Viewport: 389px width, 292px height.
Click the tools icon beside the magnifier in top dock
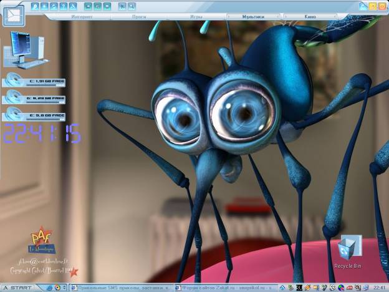coord(122,6)
